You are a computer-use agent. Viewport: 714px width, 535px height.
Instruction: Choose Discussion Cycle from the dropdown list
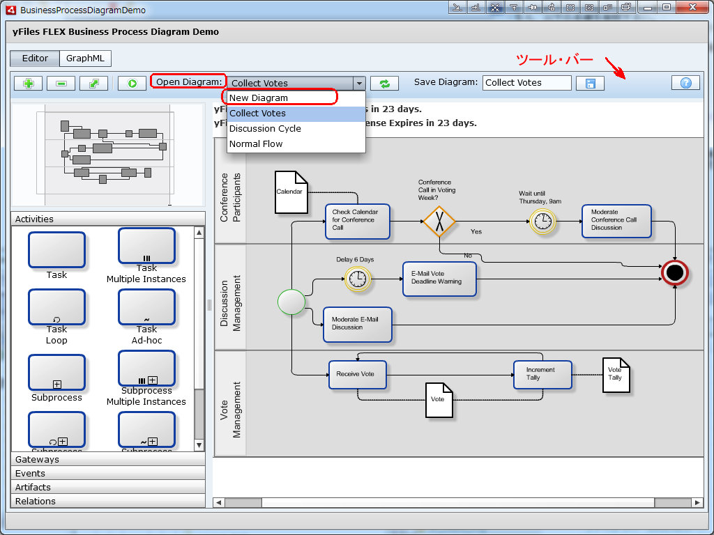pos(296,129)
